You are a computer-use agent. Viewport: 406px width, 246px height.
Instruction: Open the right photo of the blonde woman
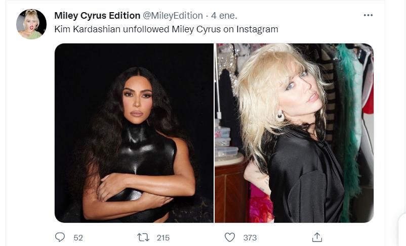(x=294, y=133)
